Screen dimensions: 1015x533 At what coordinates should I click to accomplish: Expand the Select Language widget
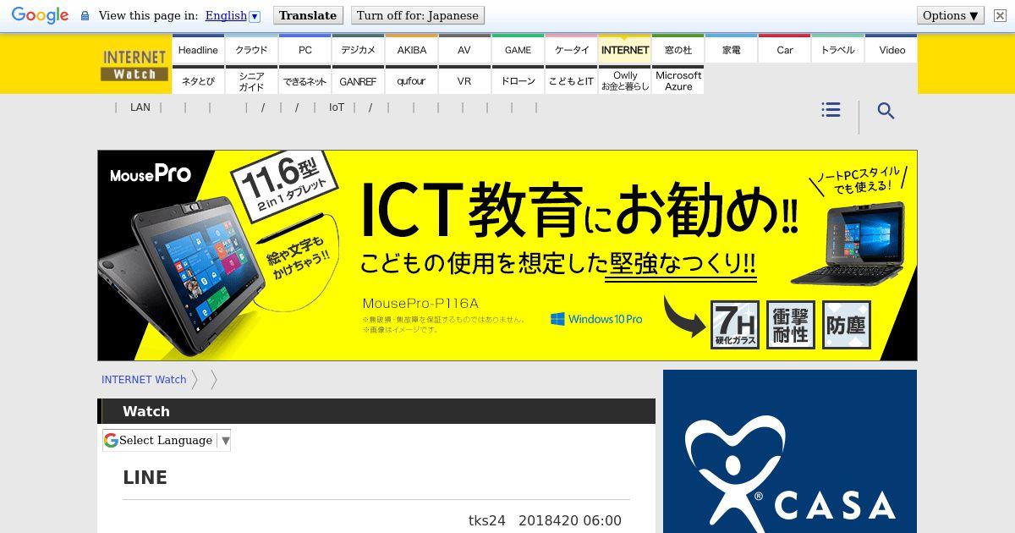coord(167,440)
